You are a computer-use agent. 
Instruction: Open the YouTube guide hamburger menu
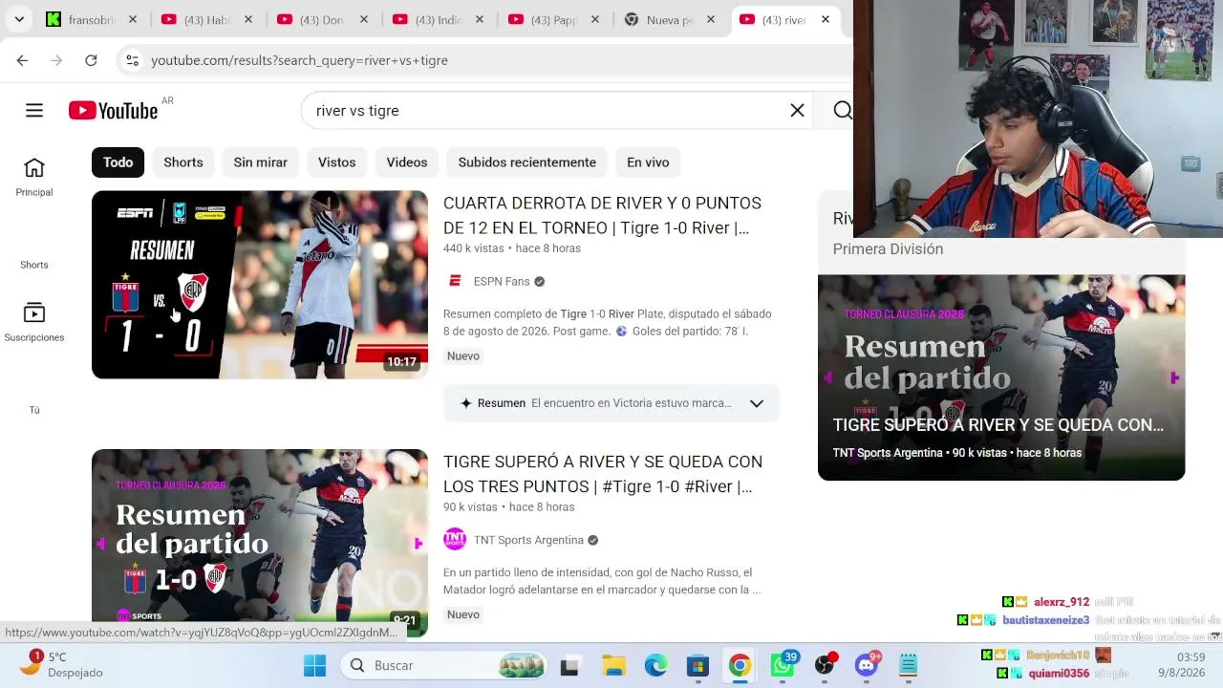(34, 111)
